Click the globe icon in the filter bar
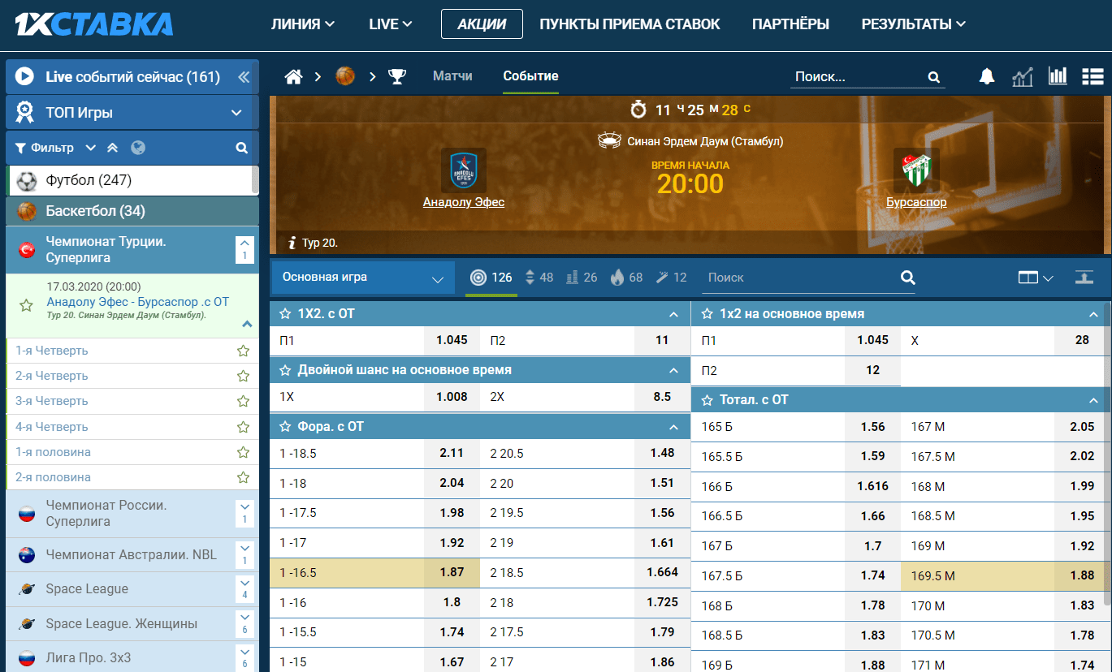1112x672 pixels. tap(138, 148)
